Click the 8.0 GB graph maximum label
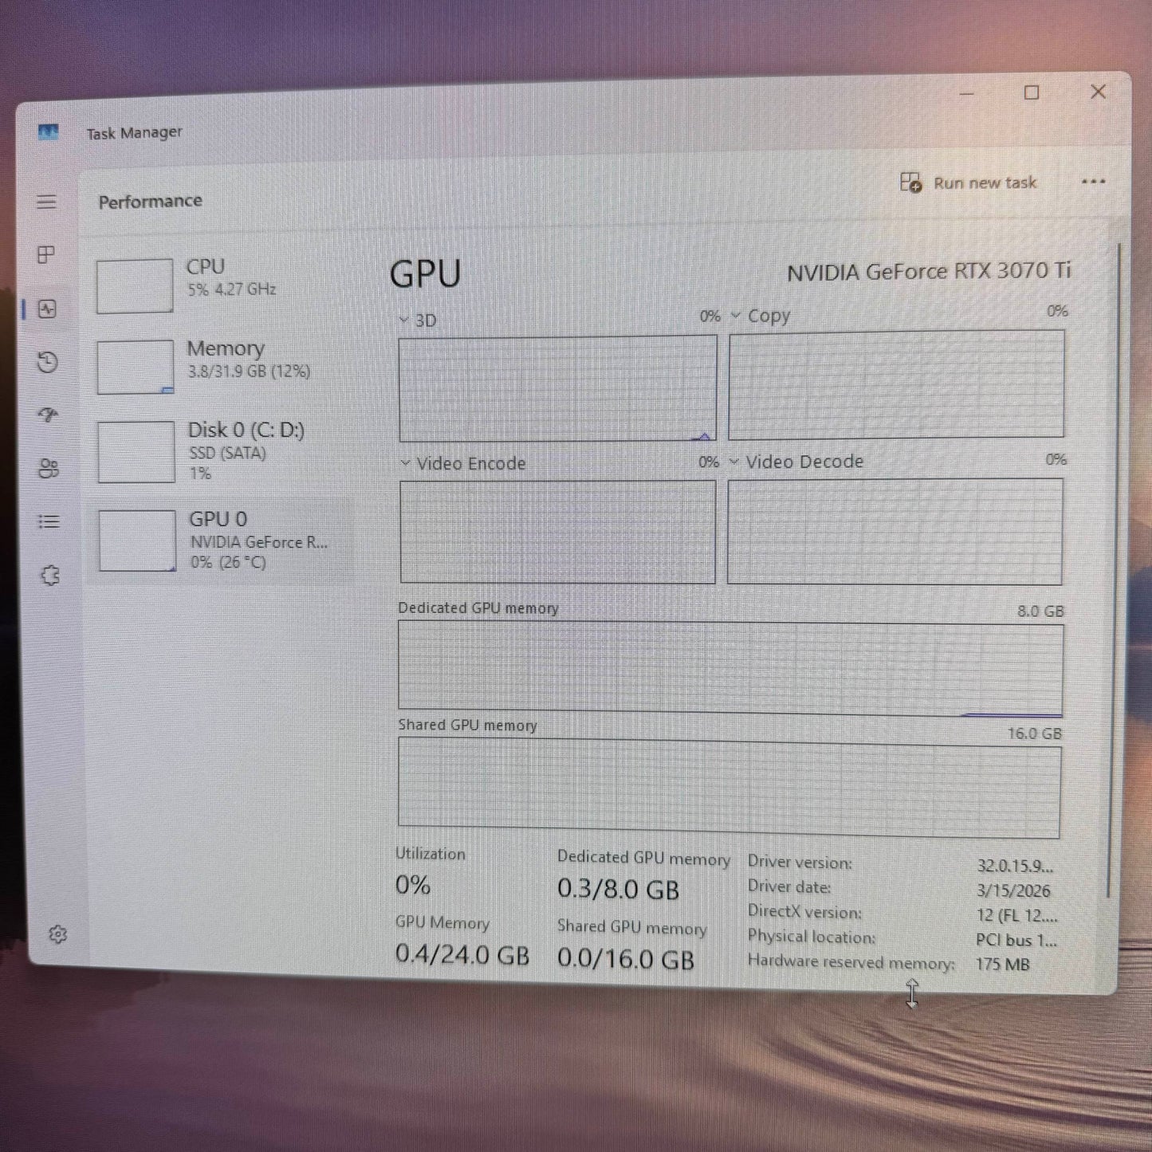Screen dimensions: 1152x1152 pyautogui.click(x=1040, y=611)
